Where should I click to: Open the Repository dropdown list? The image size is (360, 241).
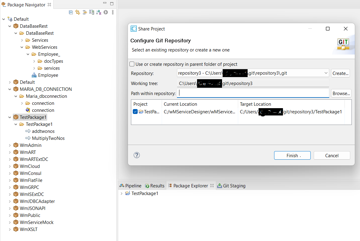click(x=326, y=73)
